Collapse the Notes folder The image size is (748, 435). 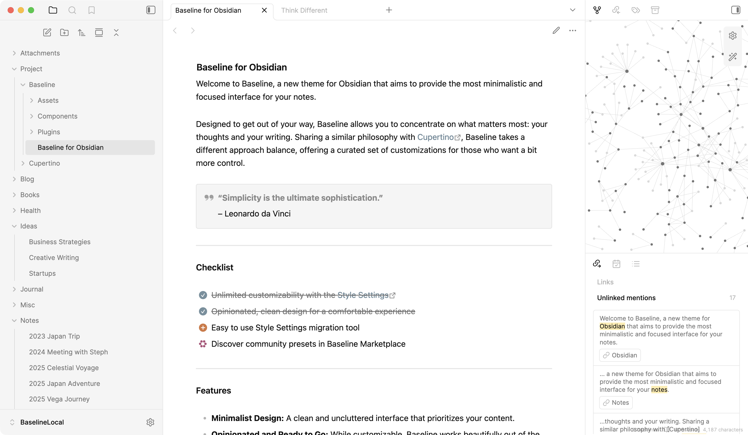click(14, 321)
